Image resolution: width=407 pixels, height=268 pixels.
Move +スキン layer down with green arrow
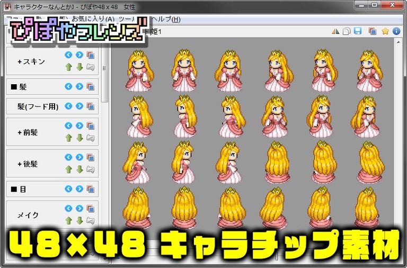[x=79, y=67]
